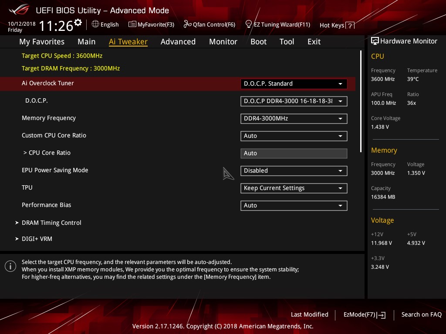This screenshot has width=446, height=334.
Task: Select the Ai Overclock Tuner row label
Action: click(x=48, y=83)
